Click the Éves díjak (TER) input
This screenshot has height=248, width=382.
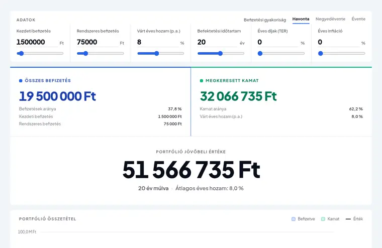coord(278,42)
